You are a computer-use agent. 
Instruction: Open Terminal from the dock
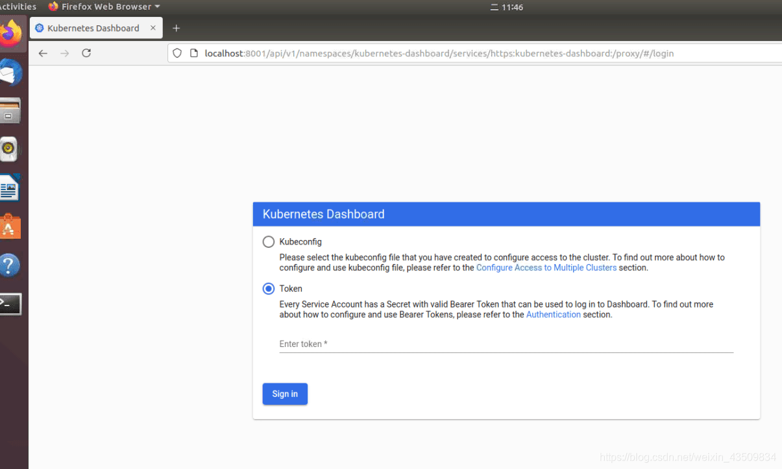pos(10,304)
